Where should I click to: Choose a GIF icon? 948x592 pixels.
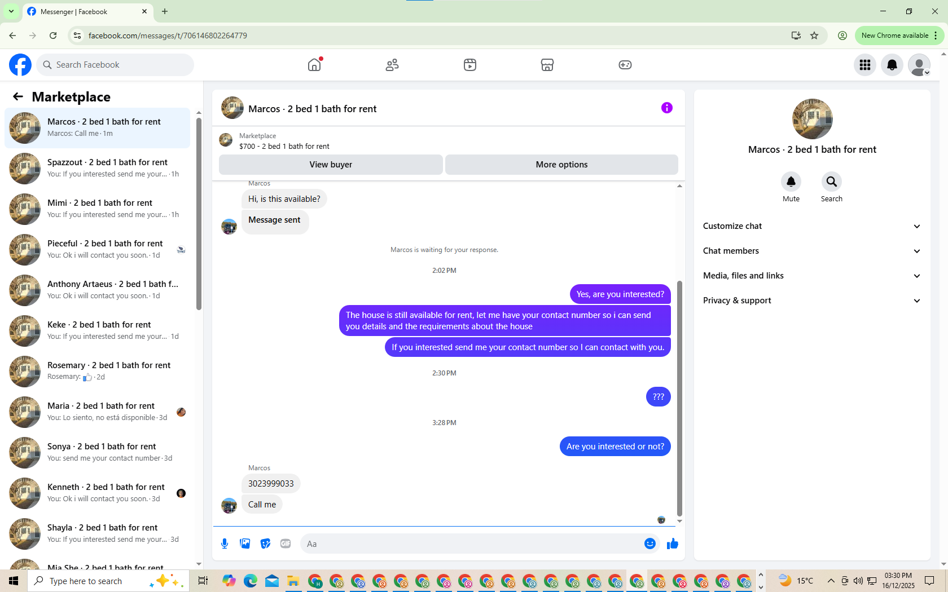pos(286,544)
